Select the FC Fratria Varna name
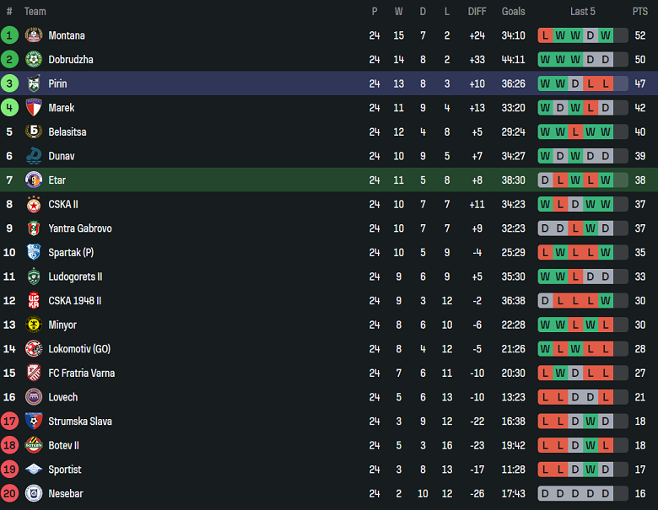Screen dimensions: 658x510 [81, 373]
